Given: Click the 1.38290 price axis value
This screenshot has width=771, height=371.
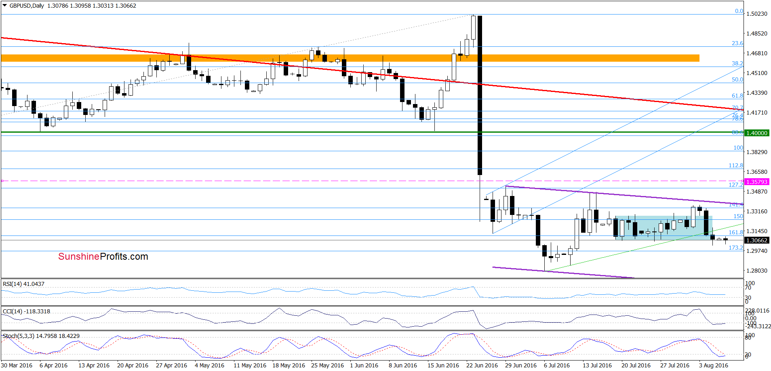Looking at the screenshot, I should coord(756,152).
